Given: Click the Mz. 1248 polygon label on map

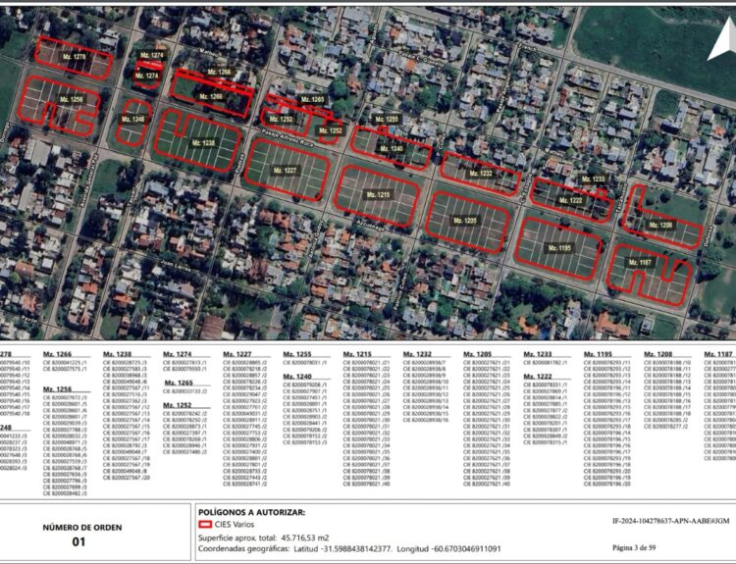Looking at the screenshot, I should [131, 119].
